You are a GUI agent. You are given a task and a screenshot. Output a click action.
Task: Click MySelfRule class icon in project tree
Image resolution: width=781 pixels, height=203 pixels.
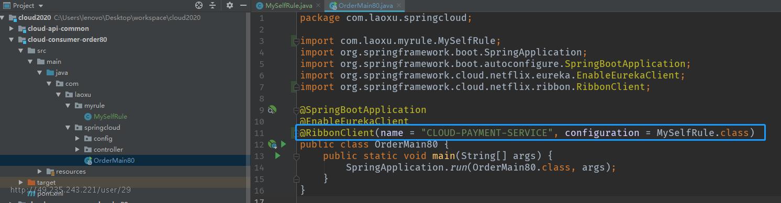[x=88, y=117]
